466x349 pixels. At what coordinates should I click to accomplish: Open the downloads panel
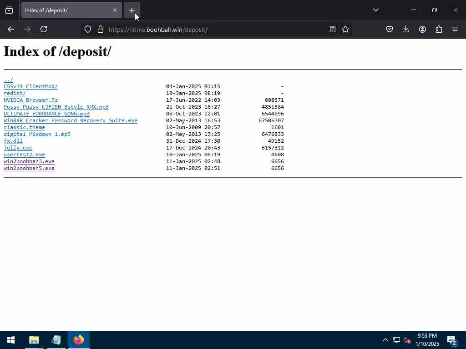[405, 29]
